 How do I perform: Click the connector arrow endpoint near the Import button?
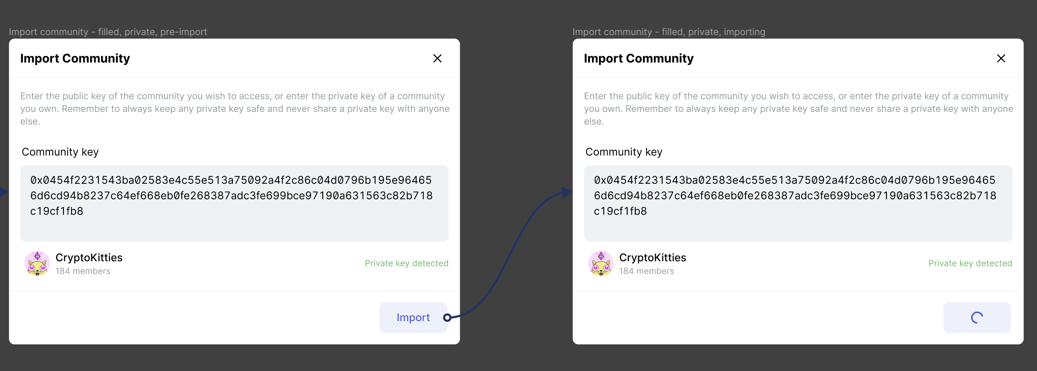tap(448, 317)
